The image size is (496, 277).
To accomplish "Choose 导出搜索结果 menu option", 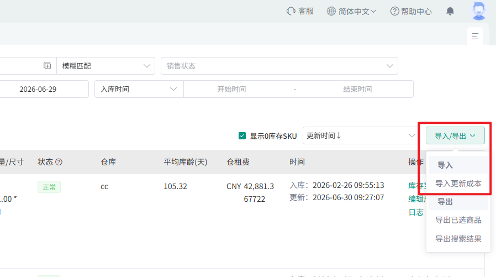I will (458, 239).
